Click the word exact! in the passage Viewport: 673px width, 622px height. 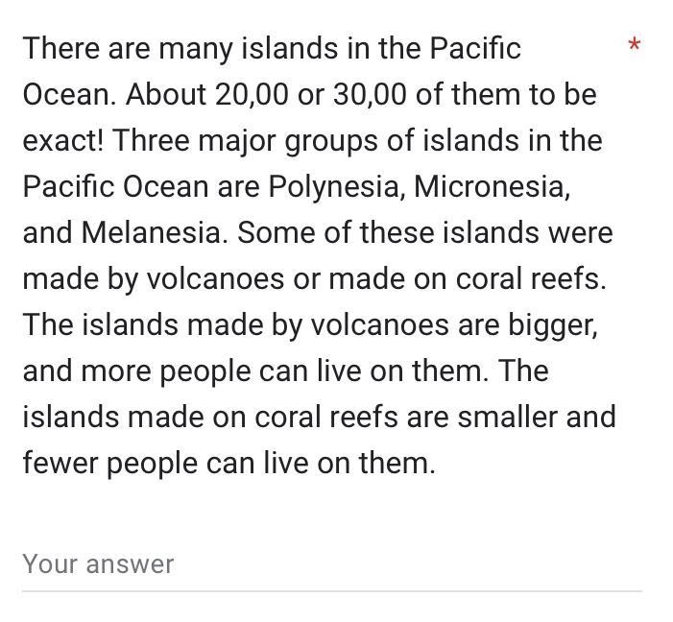click(63, 141)
